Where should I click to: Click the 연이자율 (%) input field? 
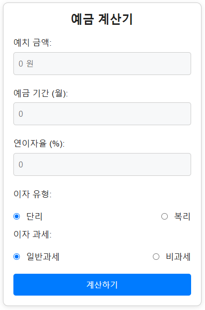coord(102,164)
